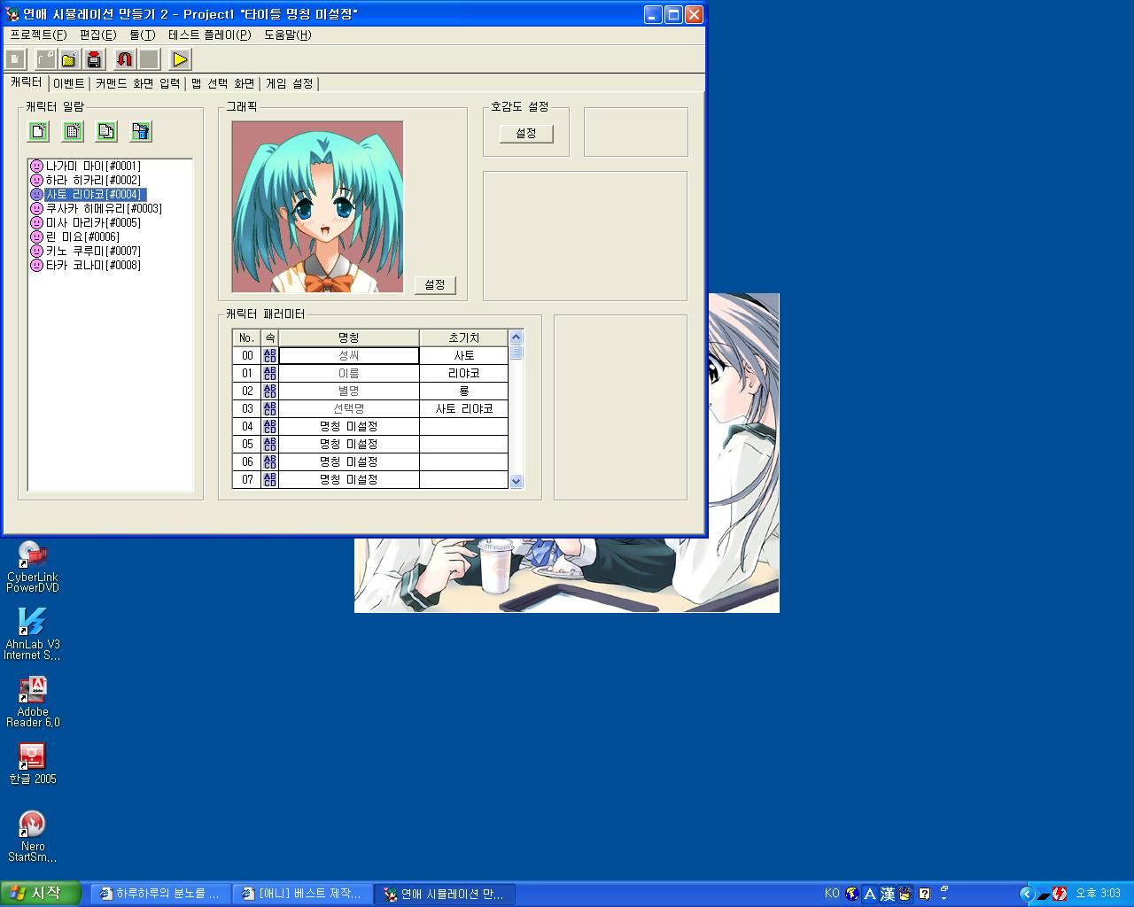Click the second character list grid-page icon
Image resolution: width=1134 pixels, height=907 pixels.
73,131
